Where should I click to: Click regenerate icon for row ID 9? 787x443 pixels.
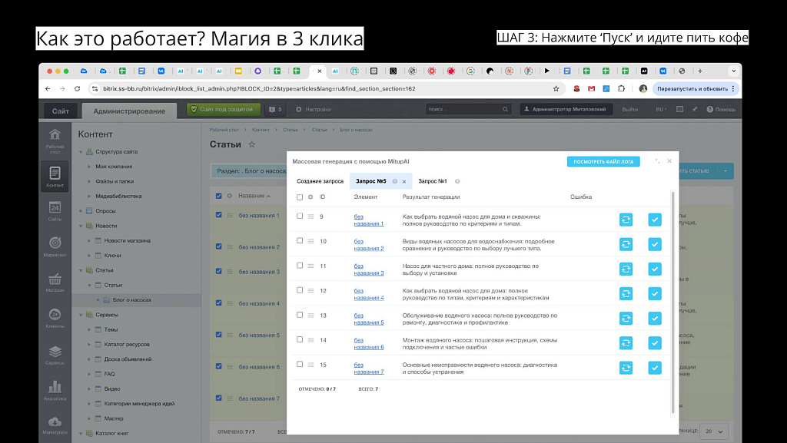coord(626,220)
